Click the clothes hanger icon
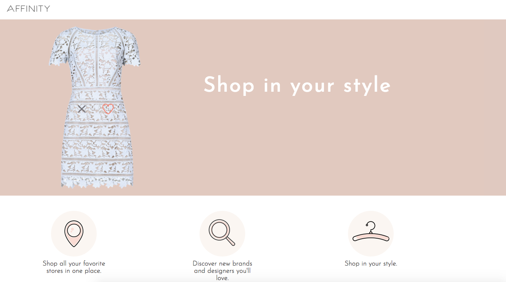 pyautogui.click(x=371, y=233)
